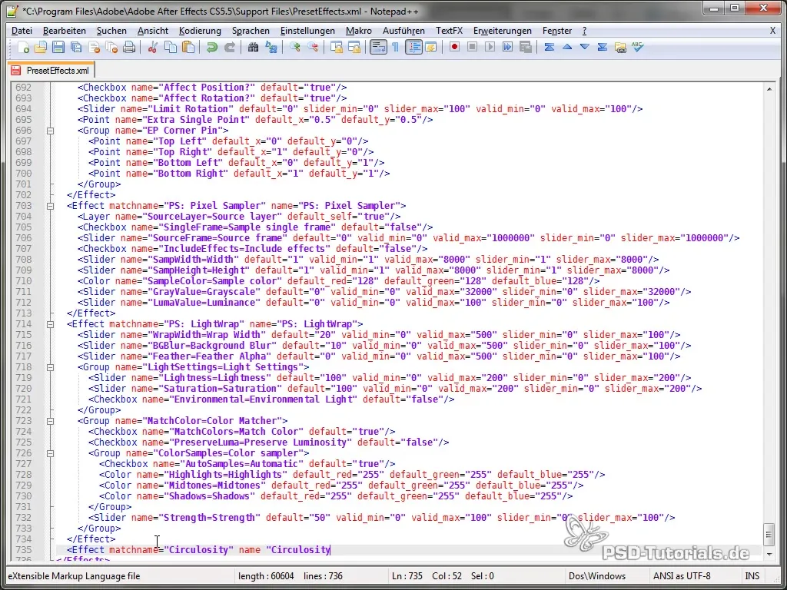This screenshot has width=787, height=590.
Task: Click the blue up triangle toolbar icon
Action: pyautogui.click(x=567, y=48)
